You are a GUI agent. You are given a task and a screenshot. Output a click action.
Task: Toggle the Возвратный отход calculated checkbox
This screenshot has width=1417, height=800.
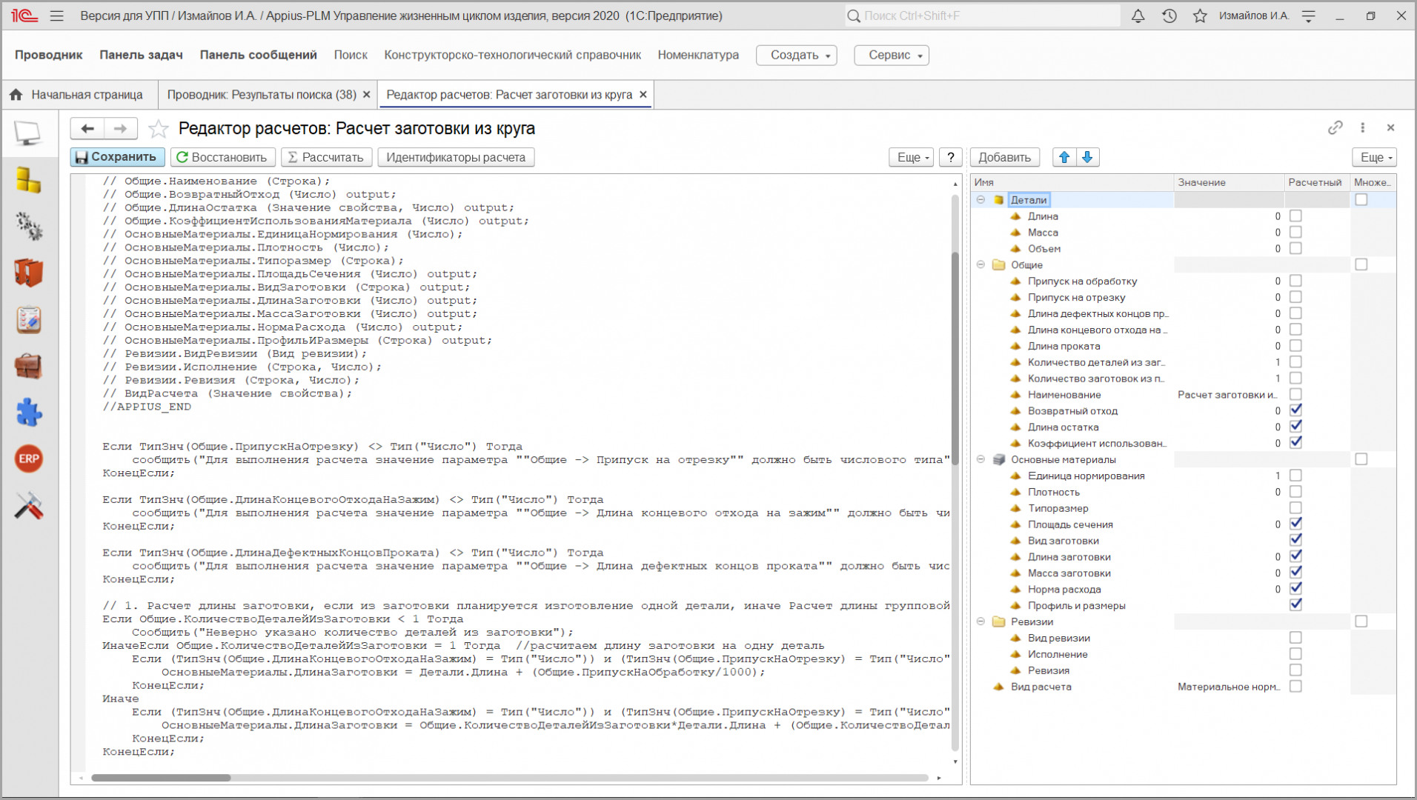tap(1295, 410)
